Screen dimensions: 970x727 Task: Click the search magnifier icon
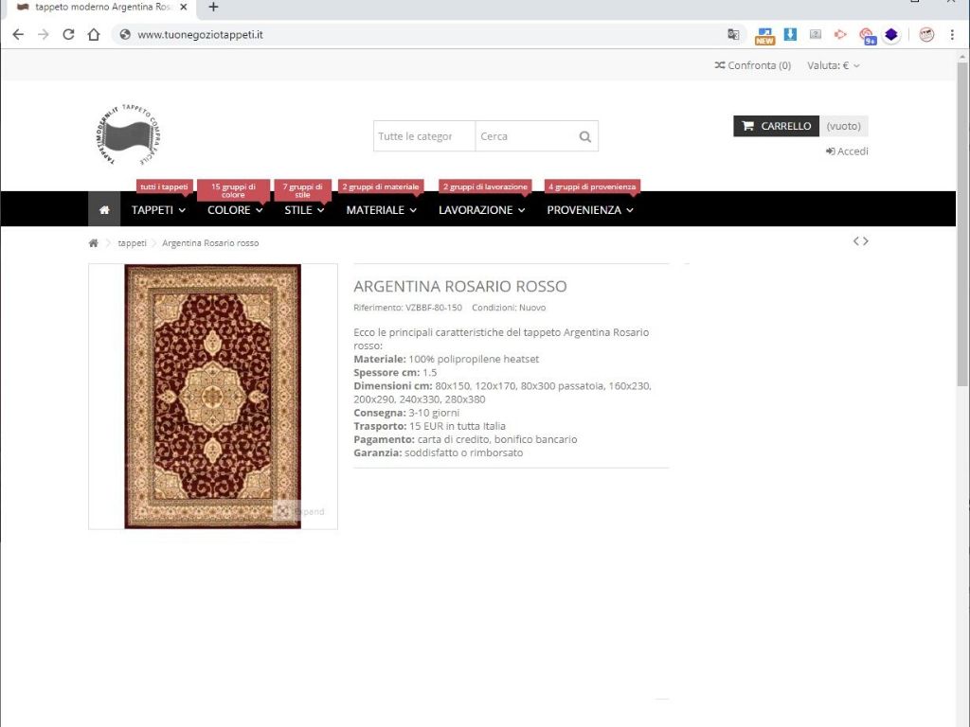585,136
